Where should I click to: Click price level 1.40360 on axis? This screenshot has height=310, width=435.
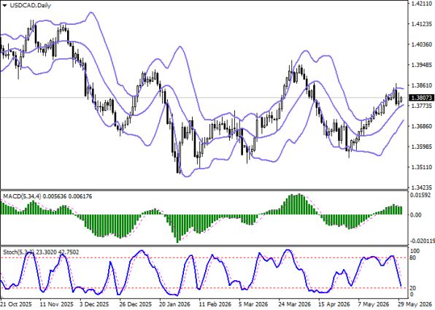point(421,44)
